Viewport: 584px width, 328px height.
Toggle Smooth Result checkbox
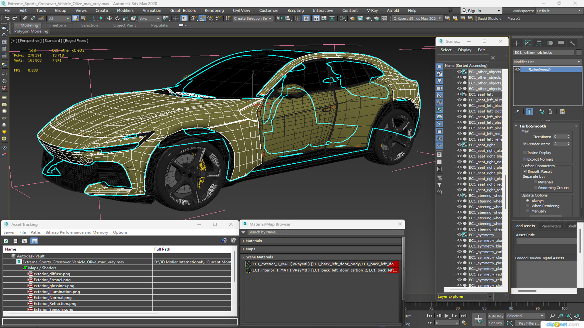[x=525, y=171]
